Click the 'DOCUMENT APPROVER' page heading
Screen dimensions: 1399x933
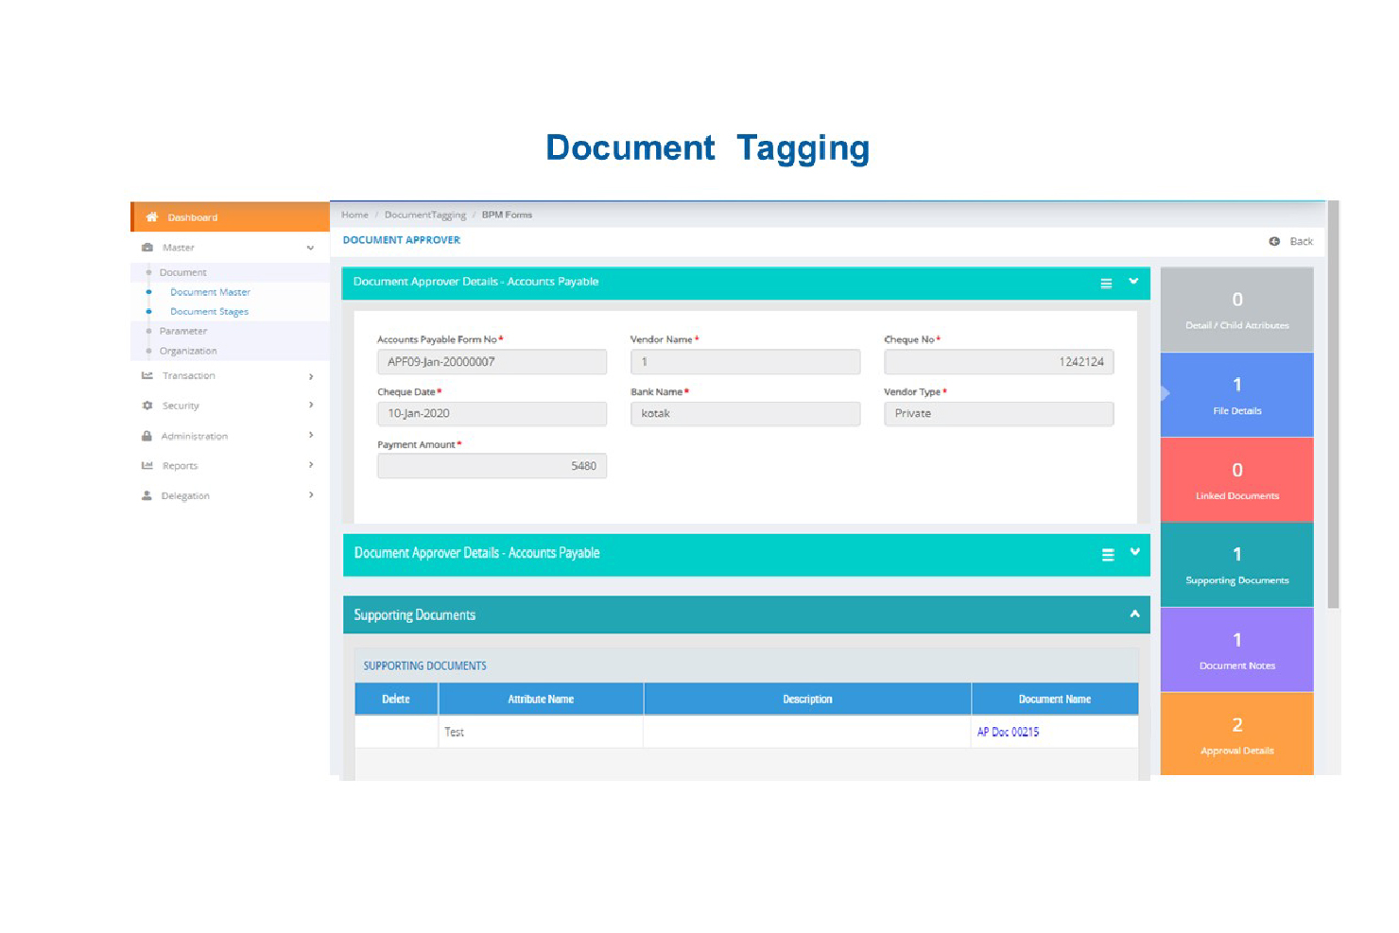tap(402, 240)
